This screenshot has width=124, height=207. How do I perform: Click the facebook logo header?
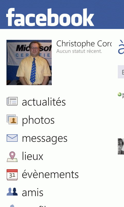point(50,17)
